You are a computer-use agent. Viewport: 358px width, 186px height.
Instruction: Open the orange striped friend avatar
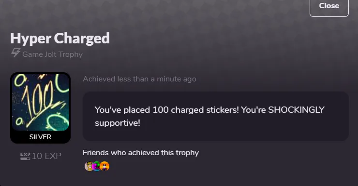[104, 166]
